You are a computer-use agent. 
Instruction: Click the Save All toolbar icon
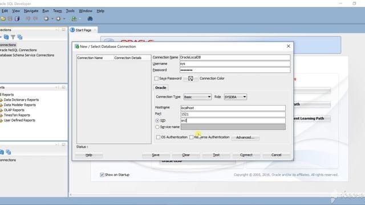pyautogui.click(x=17, y=19)
